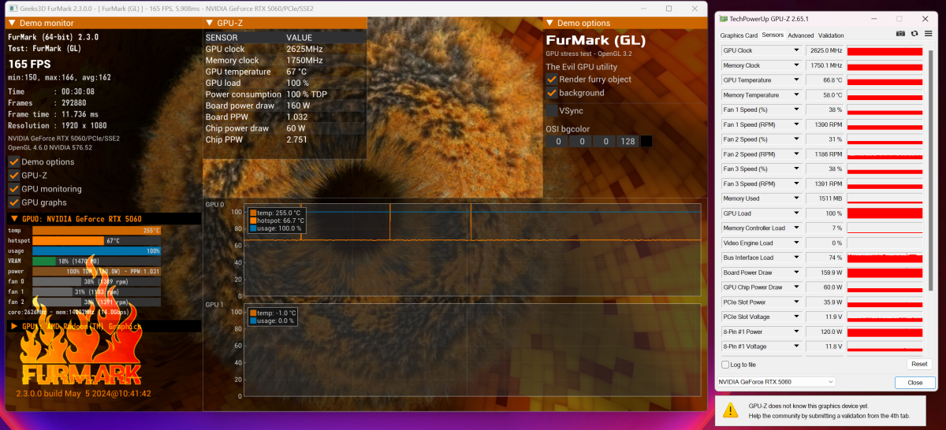Open the GPU-Z hamburger menu
Screen dimensions: 946x430
point(927,34)
